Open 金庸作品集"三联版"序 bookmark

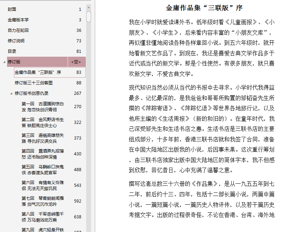click(x=38, y=72)
